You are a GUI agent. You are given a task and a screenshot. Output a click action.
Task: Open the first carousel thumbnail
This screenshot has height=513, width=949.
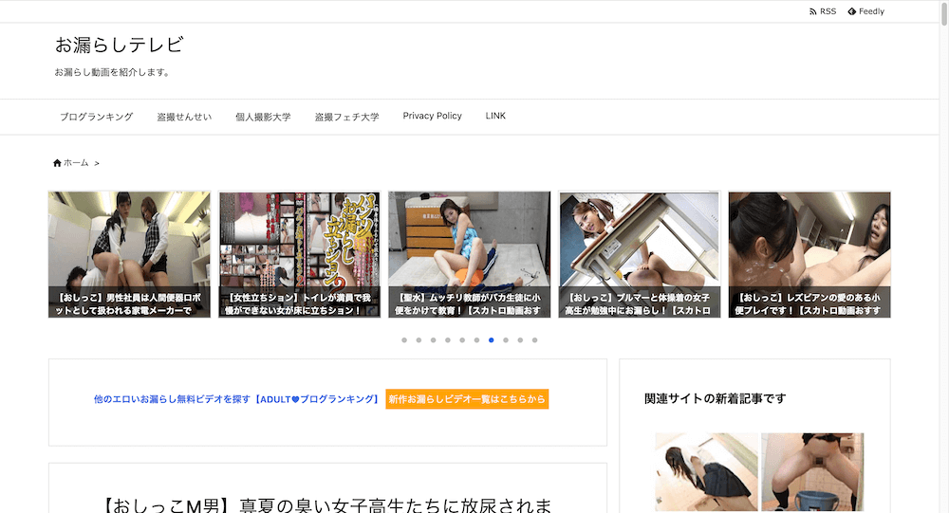pos(129,254)
